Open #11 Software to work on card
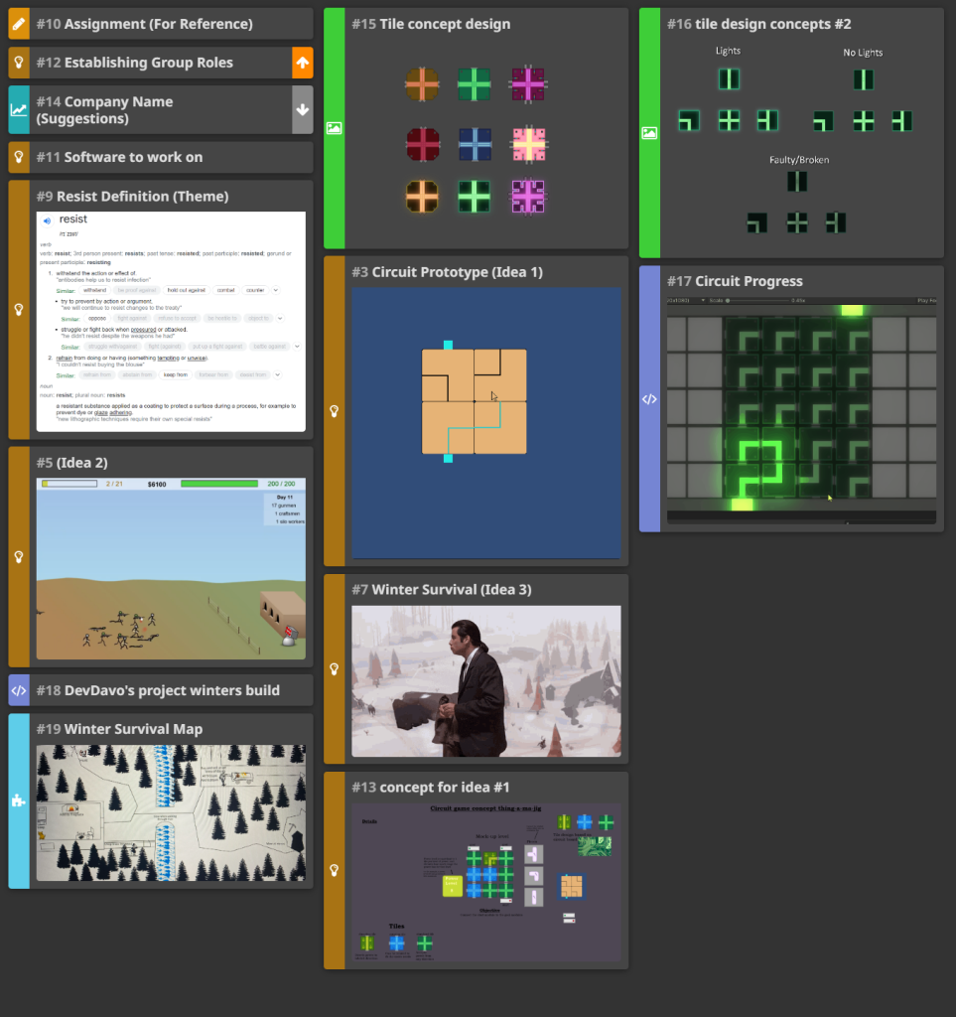The image size is (956, 1017). click(x=119, y=157)
